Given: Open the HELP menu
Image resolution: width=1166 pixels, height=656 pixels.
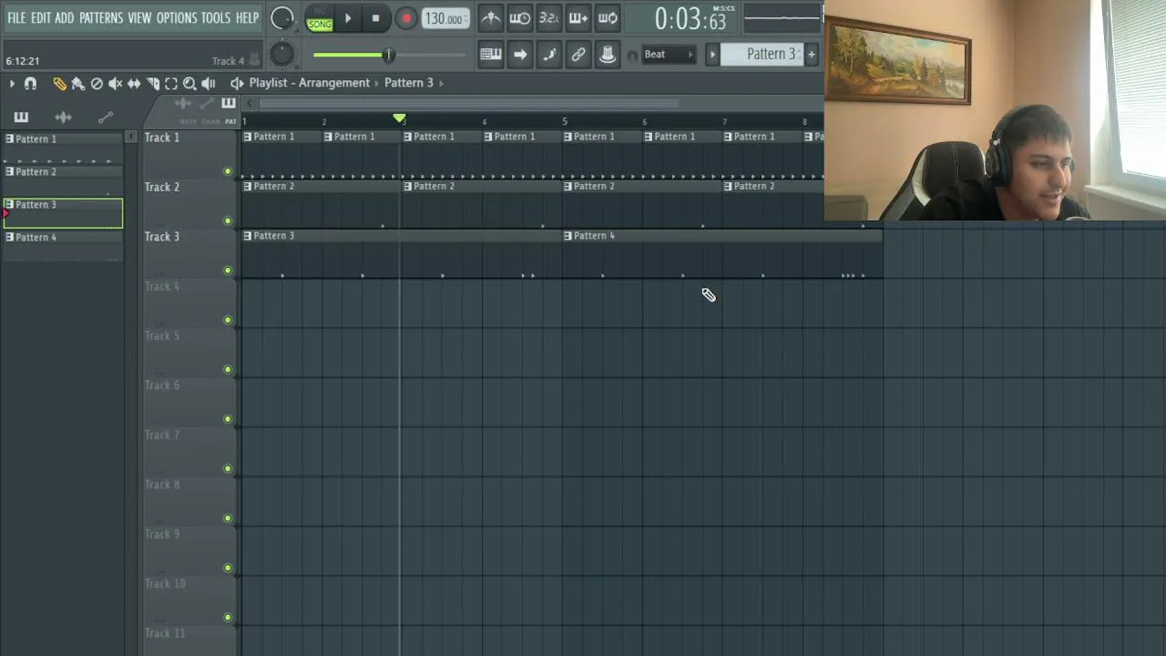Looking at the screenshot, I should pyautogui.click(x=247, y=18).
